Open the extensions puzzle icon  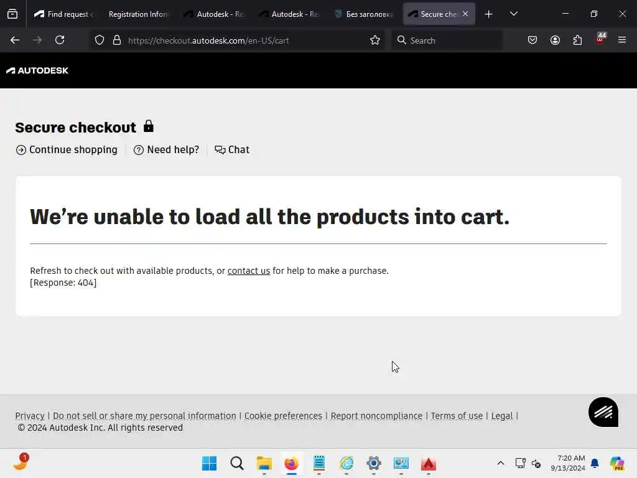coord(577,40)
